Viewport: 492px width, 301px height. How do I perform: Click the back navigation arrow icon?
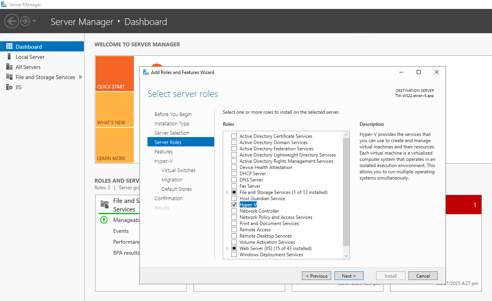click(12, 21)
